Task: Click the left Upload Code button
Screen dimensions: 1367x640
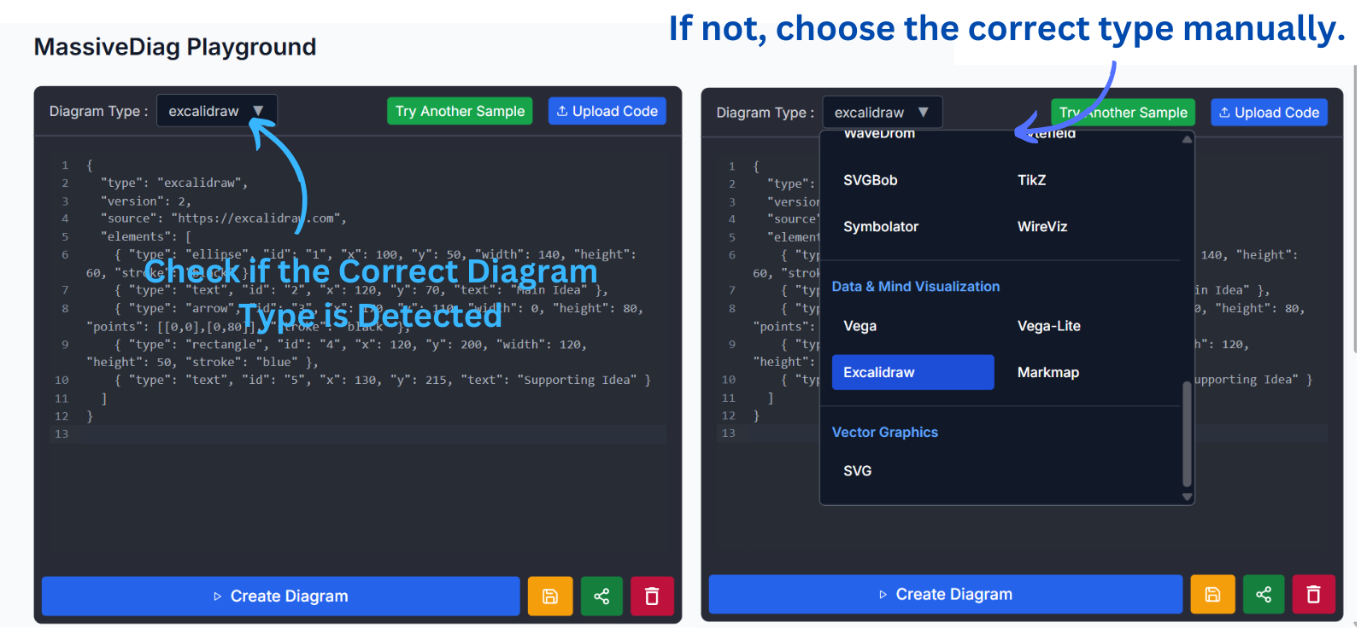Action: tap(607, 111)
